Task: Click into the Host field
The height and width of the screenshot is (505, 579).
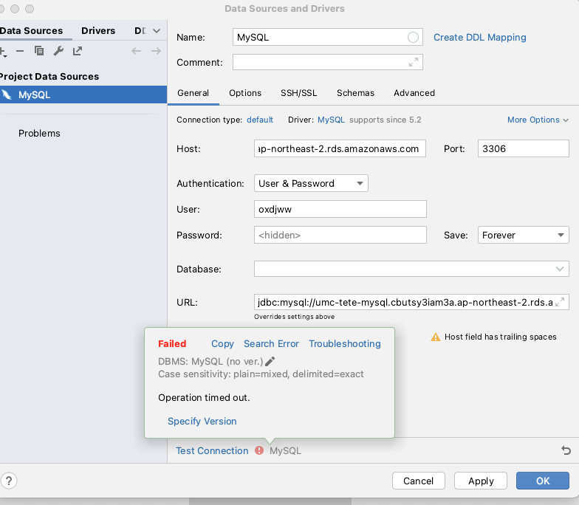Action: (340, 148)
